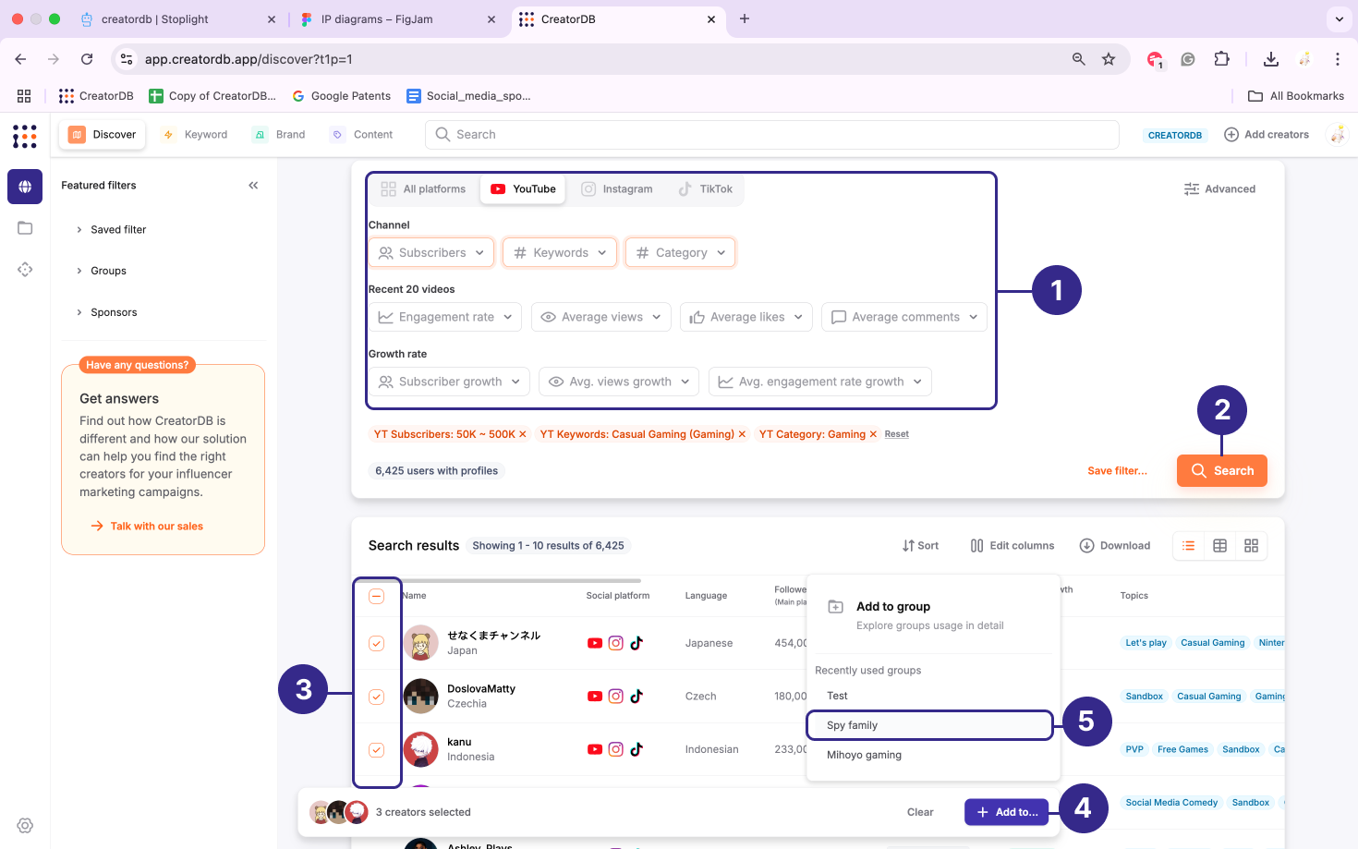Select the TikTok platform tab
This screenshot has width=1358, height=849.
[x=706, y=189]
